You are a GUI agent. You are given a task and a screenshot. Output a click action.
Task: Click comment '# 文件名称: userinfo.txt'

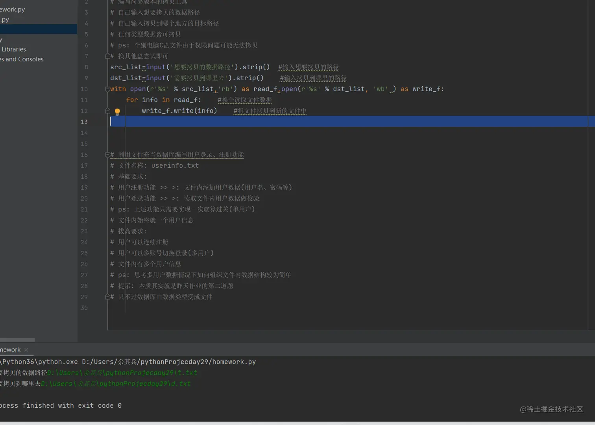point(155,166)
